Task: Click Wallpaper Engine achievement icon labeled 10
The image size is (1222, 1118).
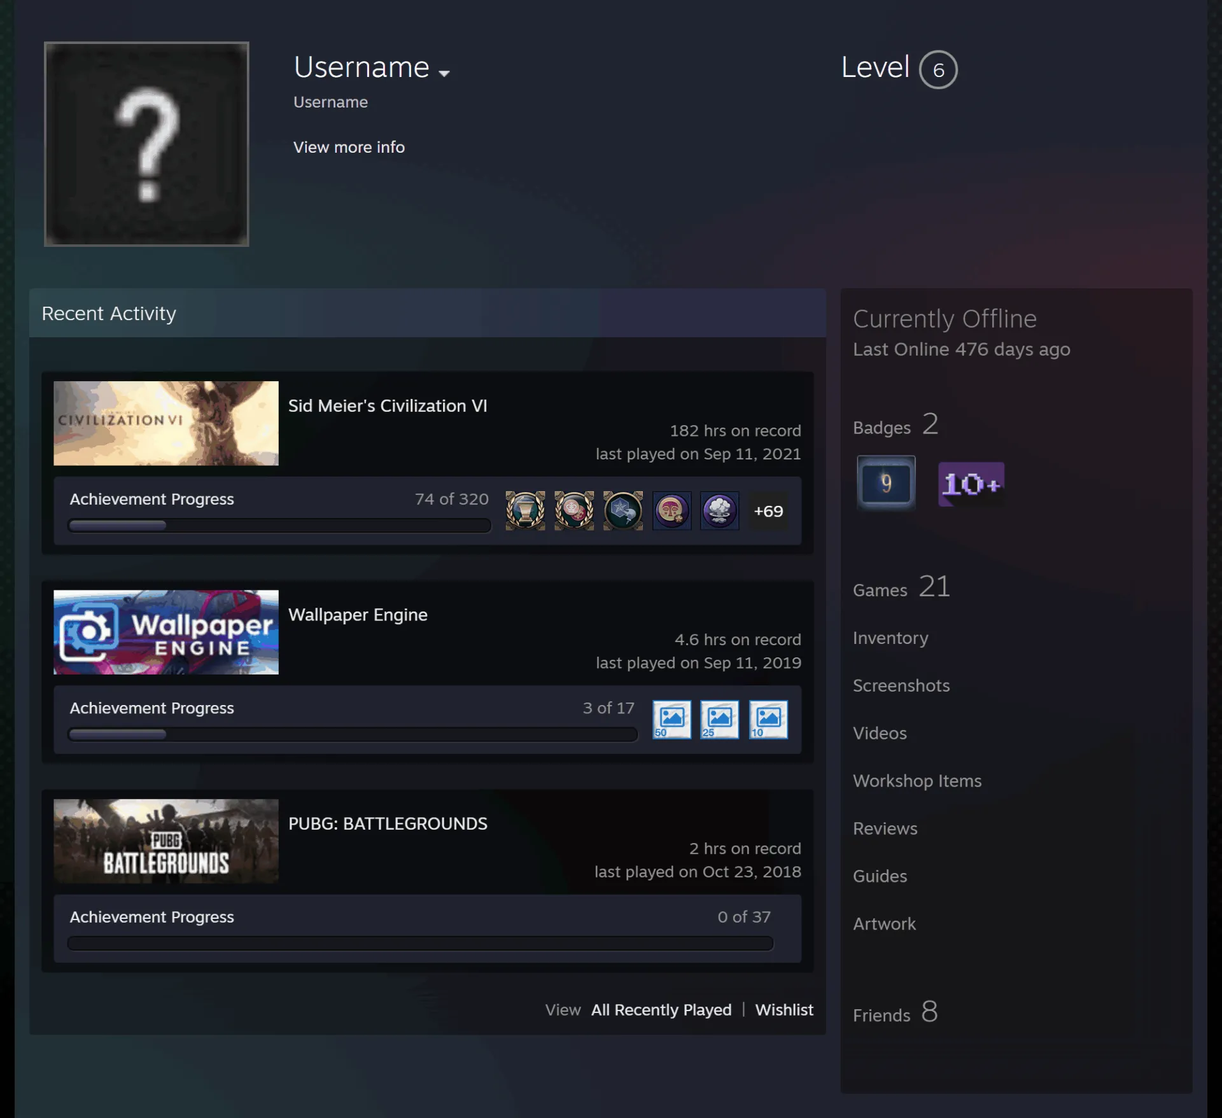Action: point(768,719)
